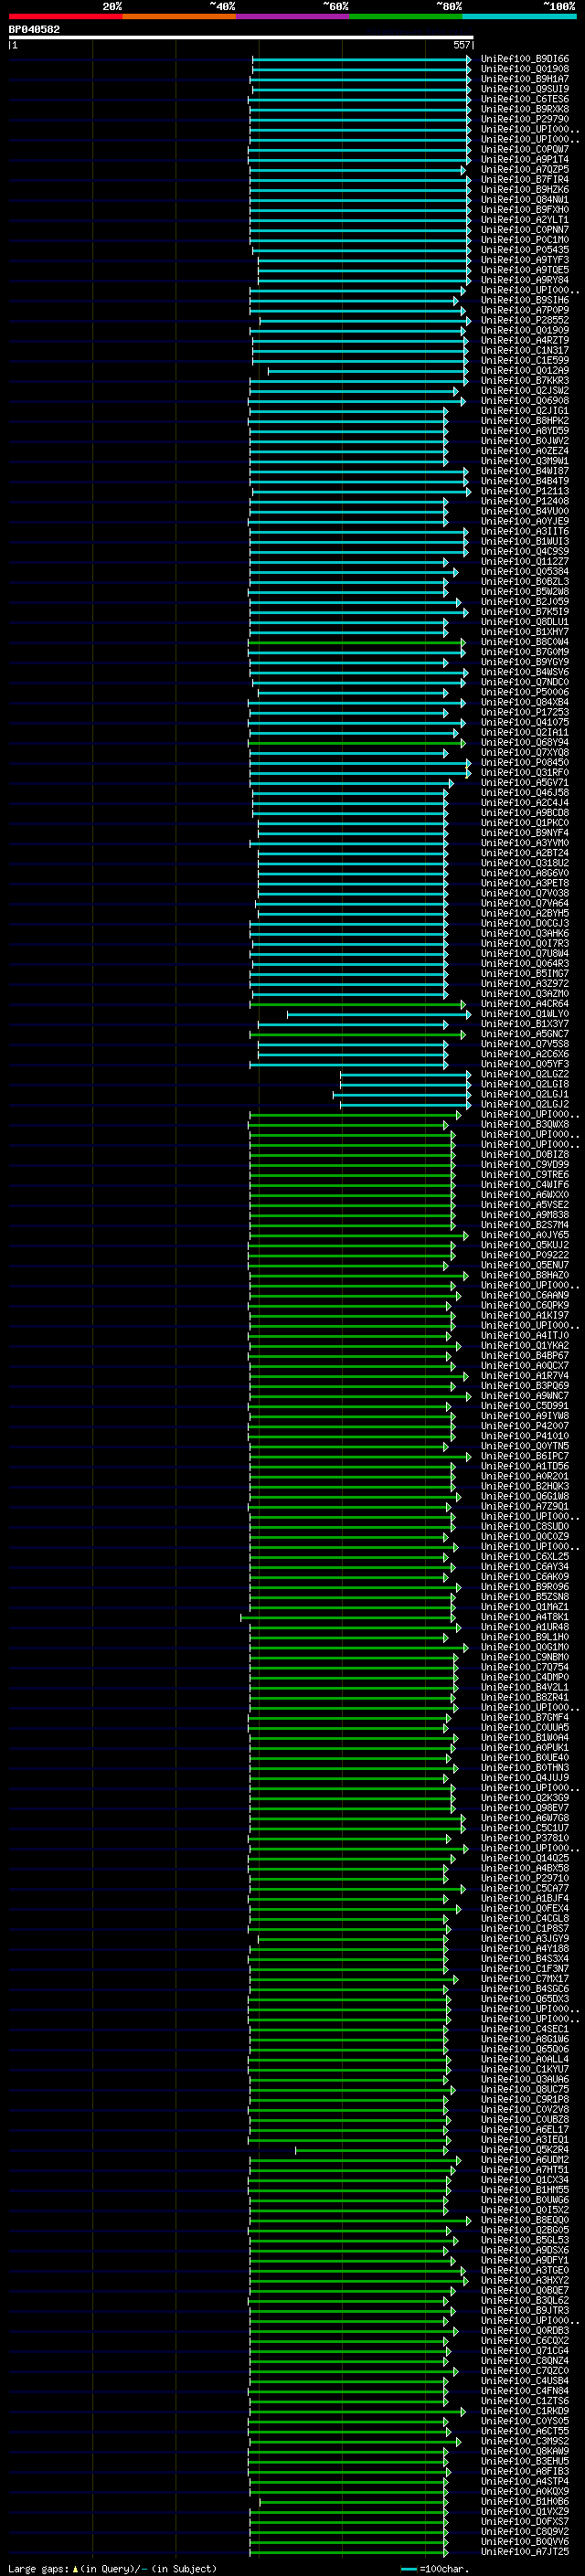Select the UniRef100_A4RZT9 label
585x2576 pixels.
(525, 340)
